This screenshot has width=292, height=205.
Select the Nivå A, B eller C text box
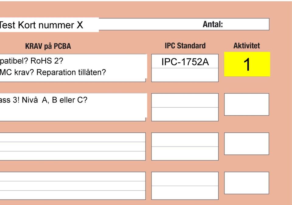[74, 107]
